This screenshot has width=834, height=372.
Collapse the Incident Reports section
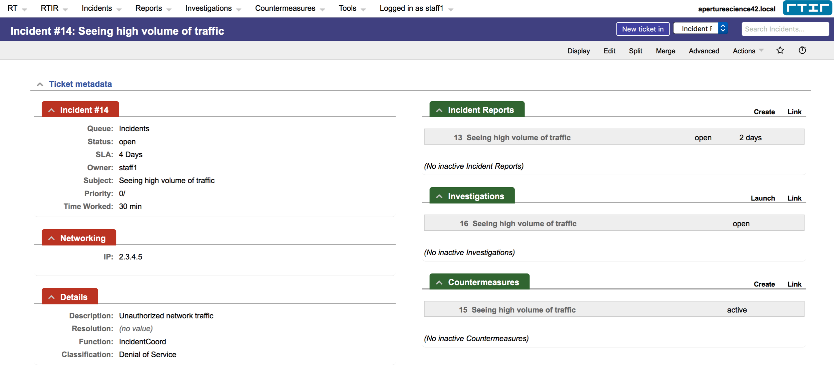click(439, 110)
